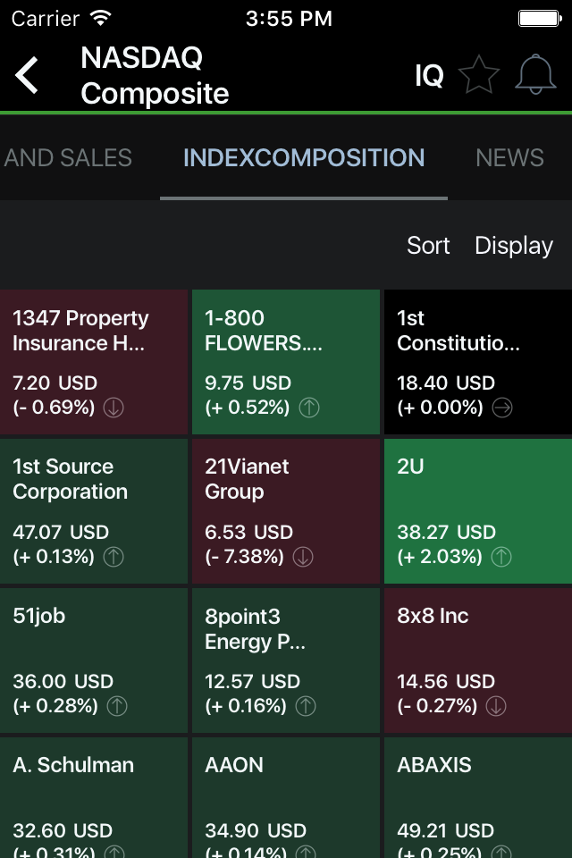Tap the back arrow to return

(x=27, y=75)
